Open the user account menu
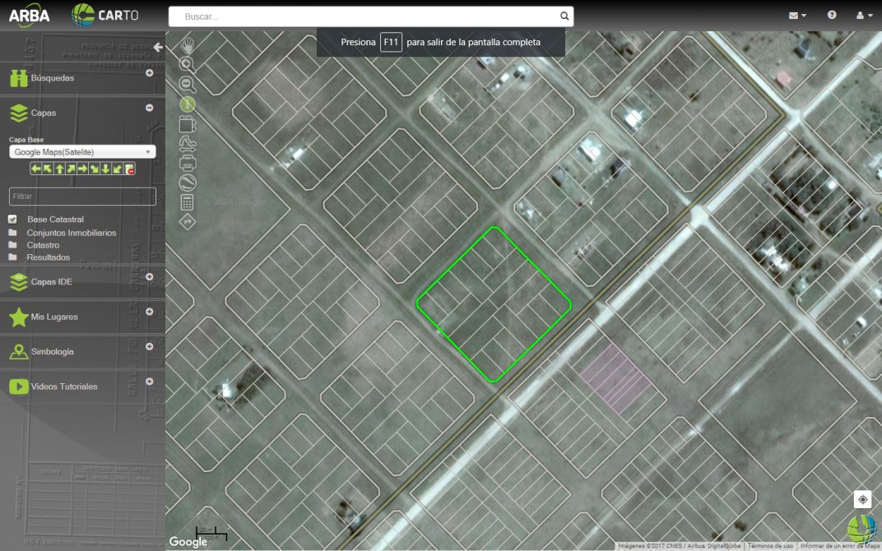This screenshot has width=882, height=551. coord(864,15)
